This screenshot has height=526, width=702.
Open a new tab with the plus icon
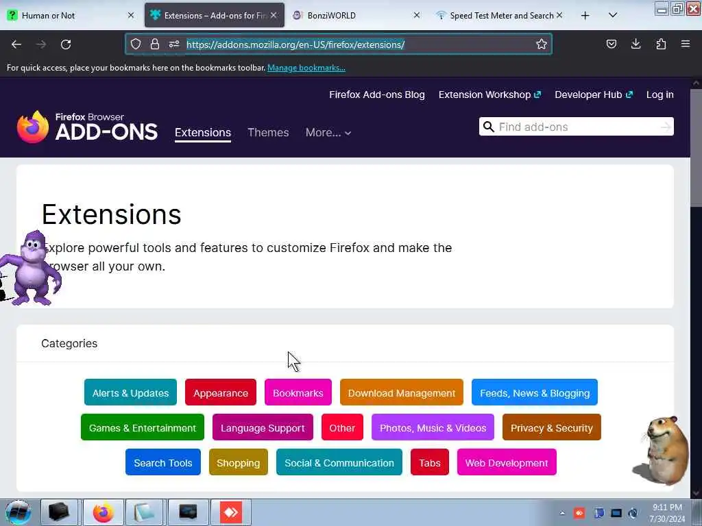pyautogui.click(x=585, y=16)
